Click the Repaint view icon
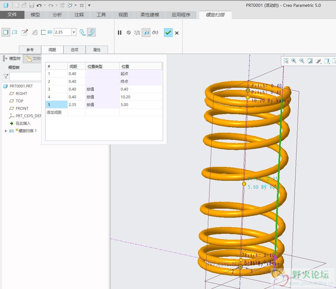The image size is (336, 289). (310, 61)
